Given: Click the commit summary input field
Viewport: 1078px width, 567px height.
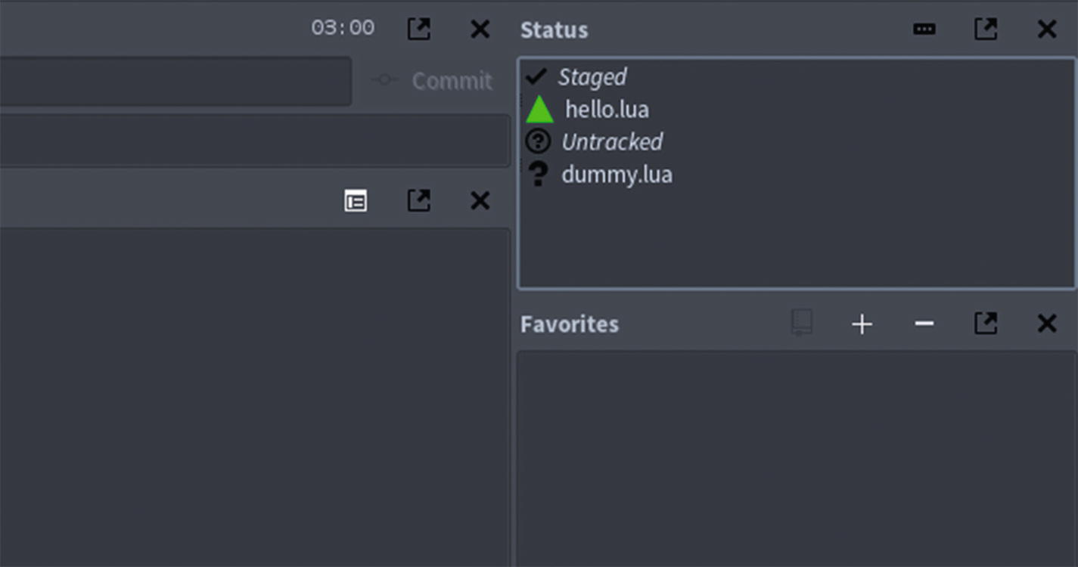Looking at the screenshot, I should (174, 81).
